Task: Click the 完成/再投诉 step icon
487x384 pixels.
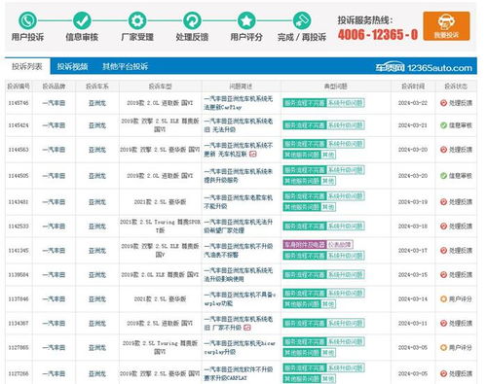Action: point(302,20)
